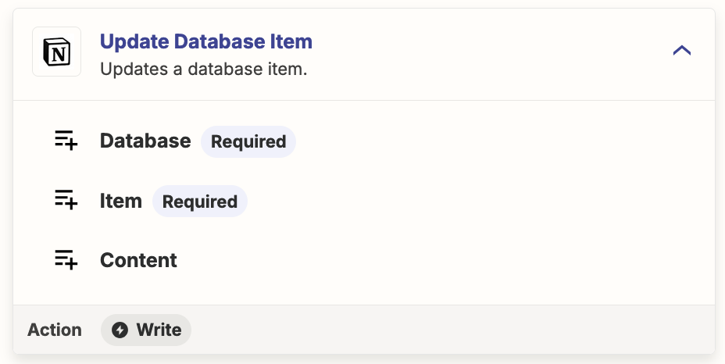The height and width of the screenshot is (364, 725).
Task: Collapse the Update Database Item card
Action: (681, 50)
